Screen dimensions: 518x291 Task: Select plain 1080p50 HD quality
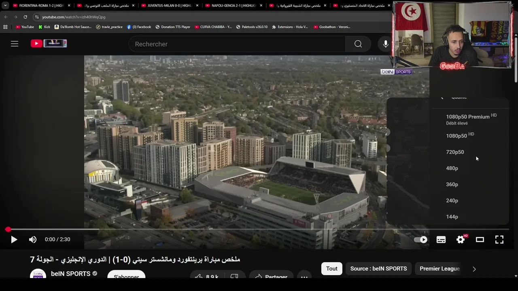[x=470, y=136]
